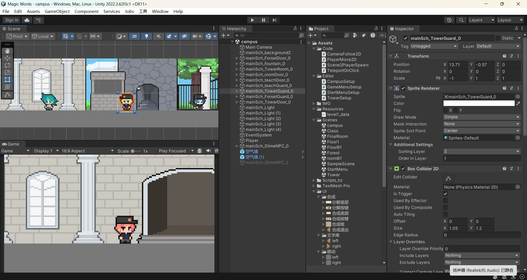Screen dimensions: 527x280
Task: Open the Tag Untagged dropdown
Action: pyautogui.click(x=434, y=46)
